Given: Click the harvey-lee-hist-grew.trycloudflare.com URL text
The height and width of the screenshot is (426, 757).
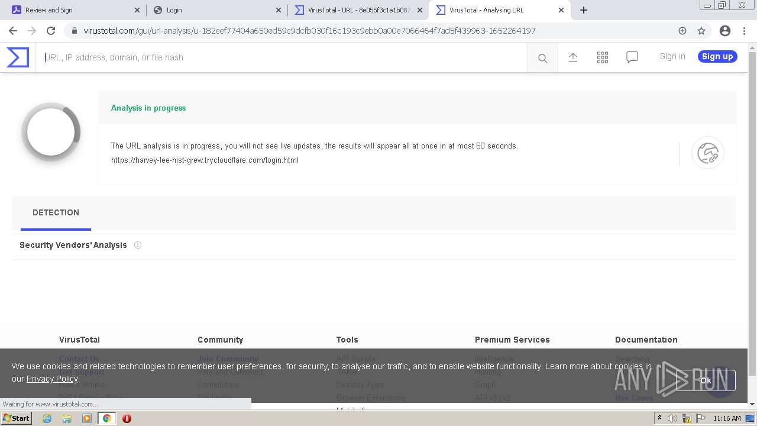Looking at the screenshot, I should [205, 160].
